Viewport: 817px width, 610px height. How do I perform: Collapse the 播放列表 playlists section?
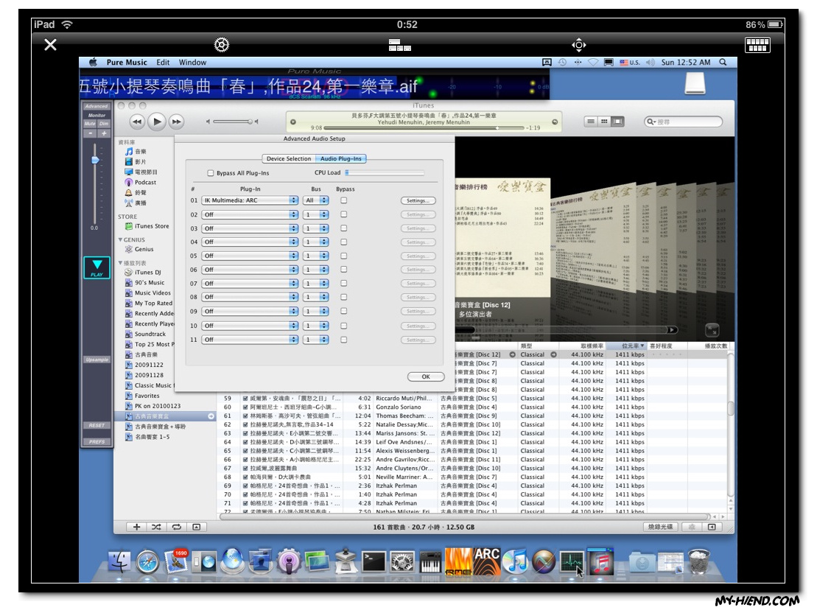coord(120,263)
